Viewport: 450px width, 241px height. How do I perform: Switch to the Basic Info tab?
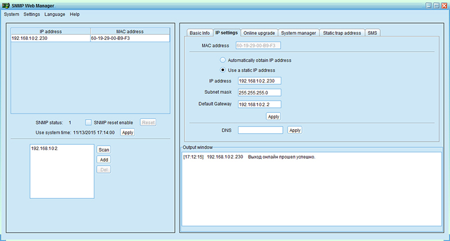tap(200, 33)
